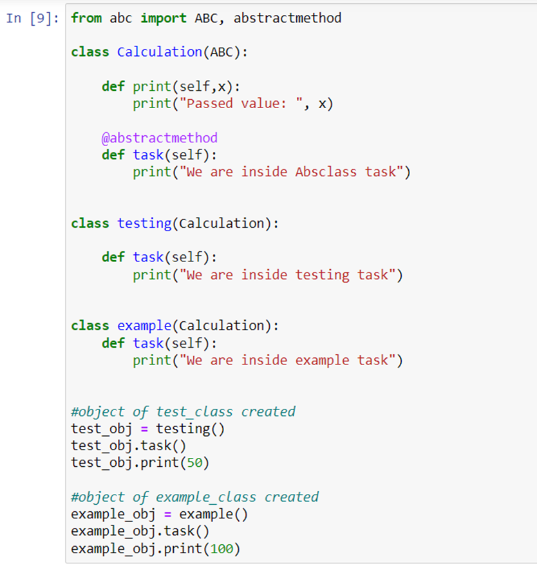The image size is (537, 566).
Task: Click the In [9] cell prompt
Action: 32,18
